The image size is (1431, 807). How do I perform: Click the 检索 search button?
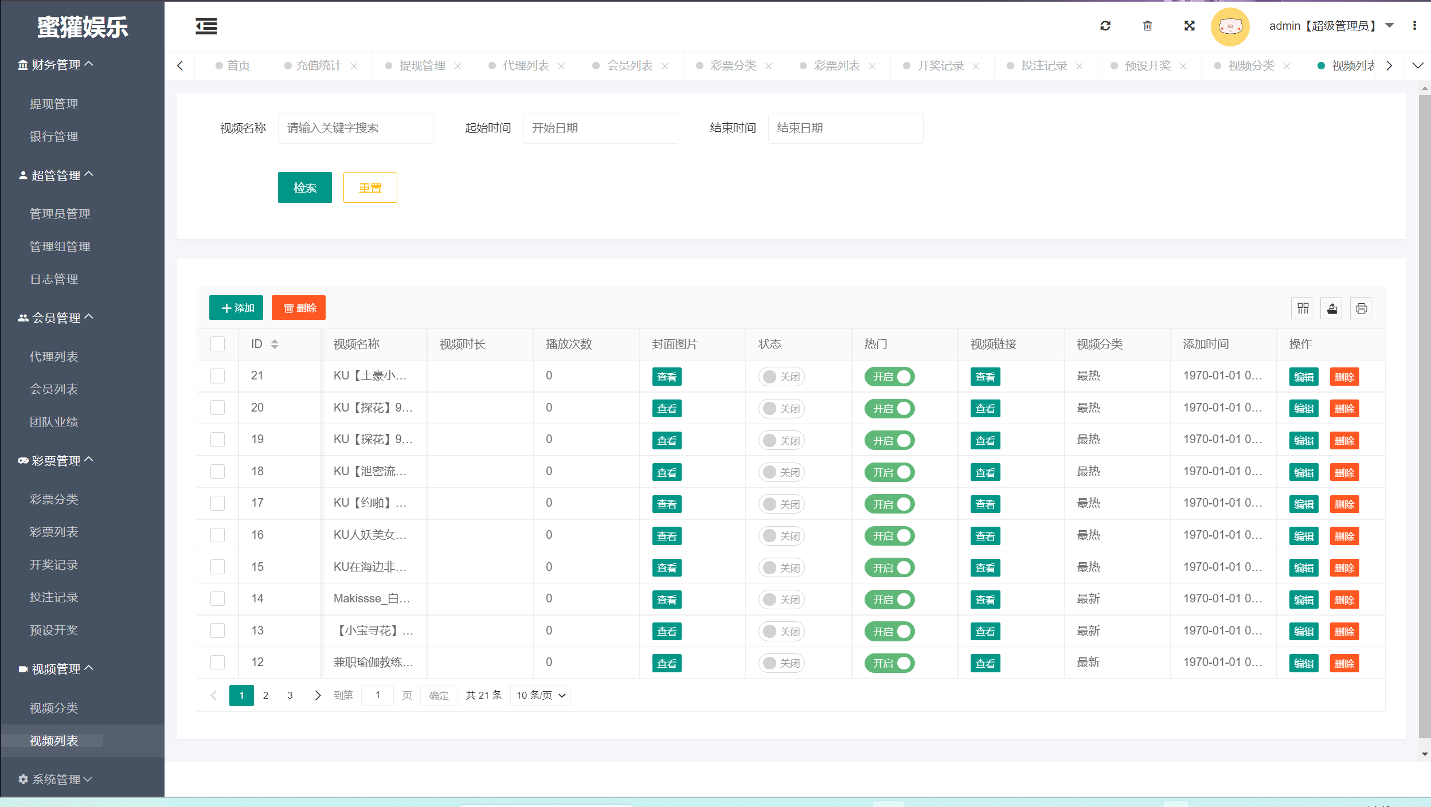pyautogui.click(x=304, y=187)
